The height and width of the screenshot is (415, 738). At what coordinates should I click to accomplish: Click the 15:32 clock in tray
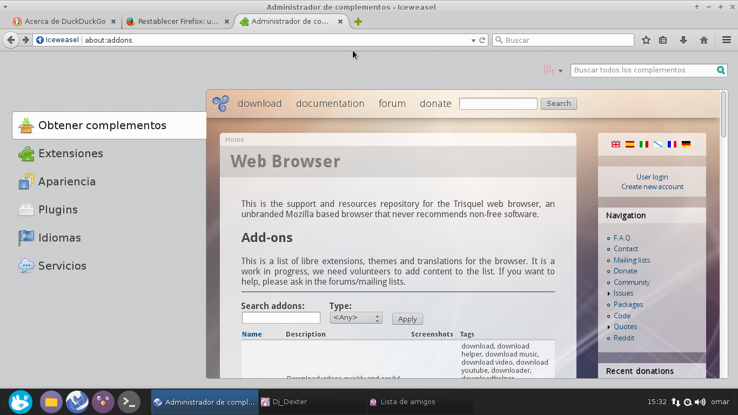pos(657,402)
